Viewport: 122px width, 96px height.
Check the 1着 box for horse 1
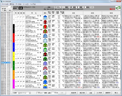coord(18,17)
